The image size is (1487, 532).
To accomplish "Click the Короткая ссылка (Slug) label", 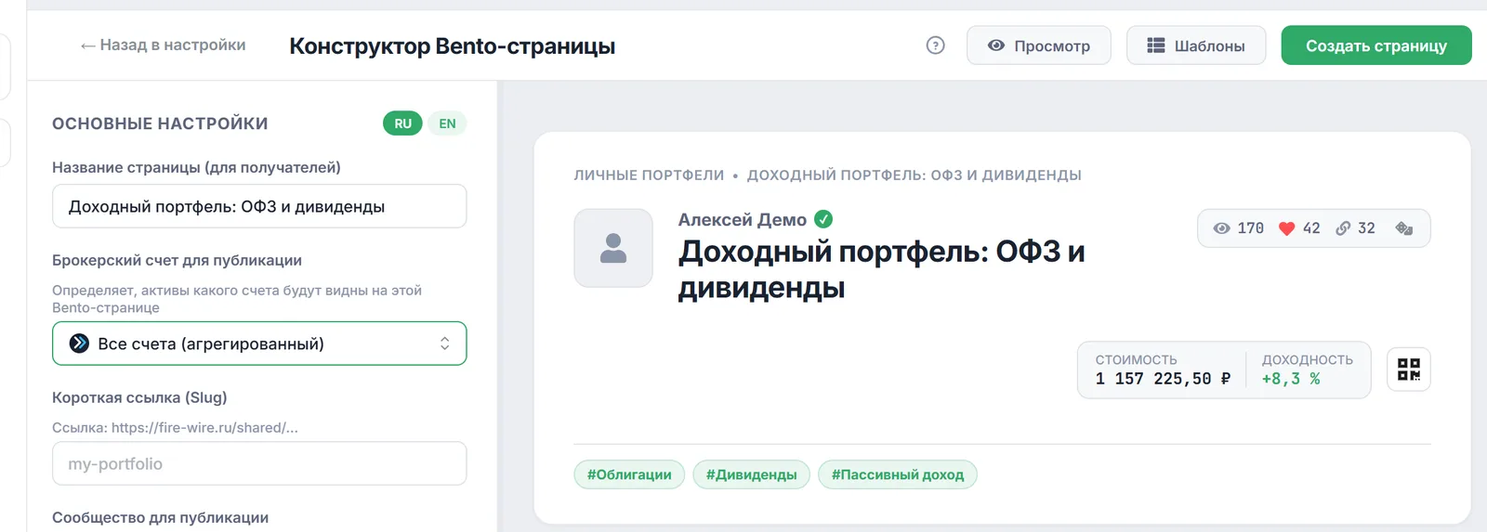I will [139, 397].
